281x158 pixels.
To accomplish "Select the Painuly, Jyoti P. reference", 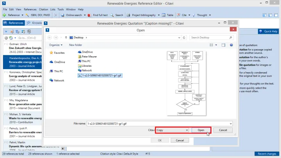I will click(22, 132).
